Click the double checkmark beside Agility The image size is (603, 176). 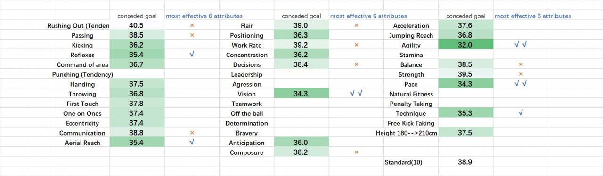pos(521,45)
